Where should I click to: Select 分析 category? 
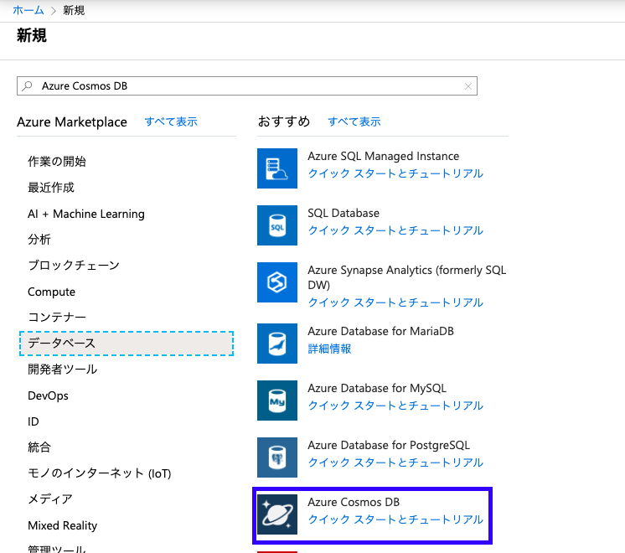39,240
